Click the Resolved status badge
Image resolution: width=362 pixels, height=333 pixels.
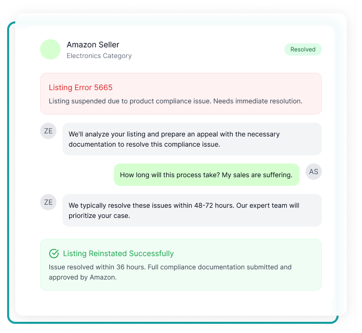click(x=303, y=49)
